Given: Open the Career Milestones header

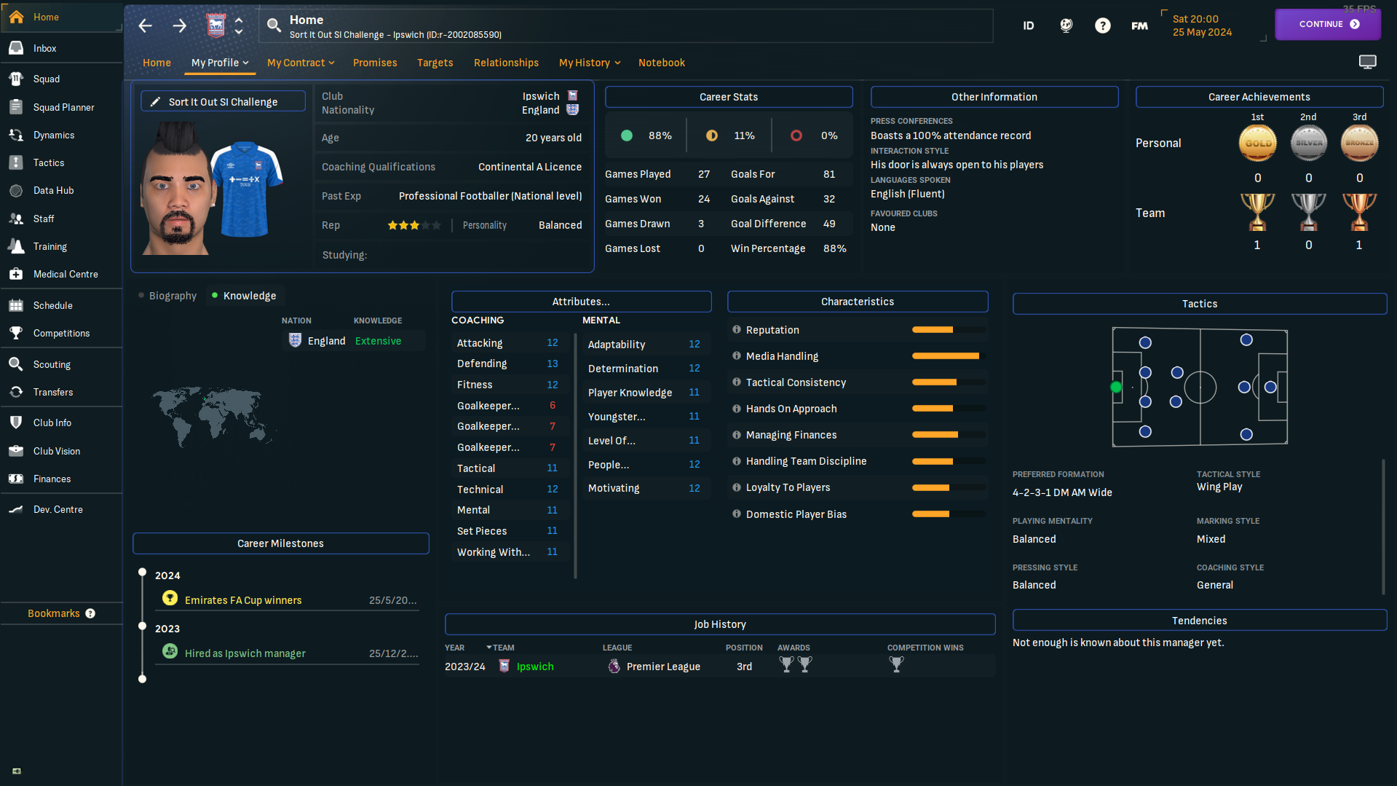Looking at the screenshot, I should pos(281,543).
